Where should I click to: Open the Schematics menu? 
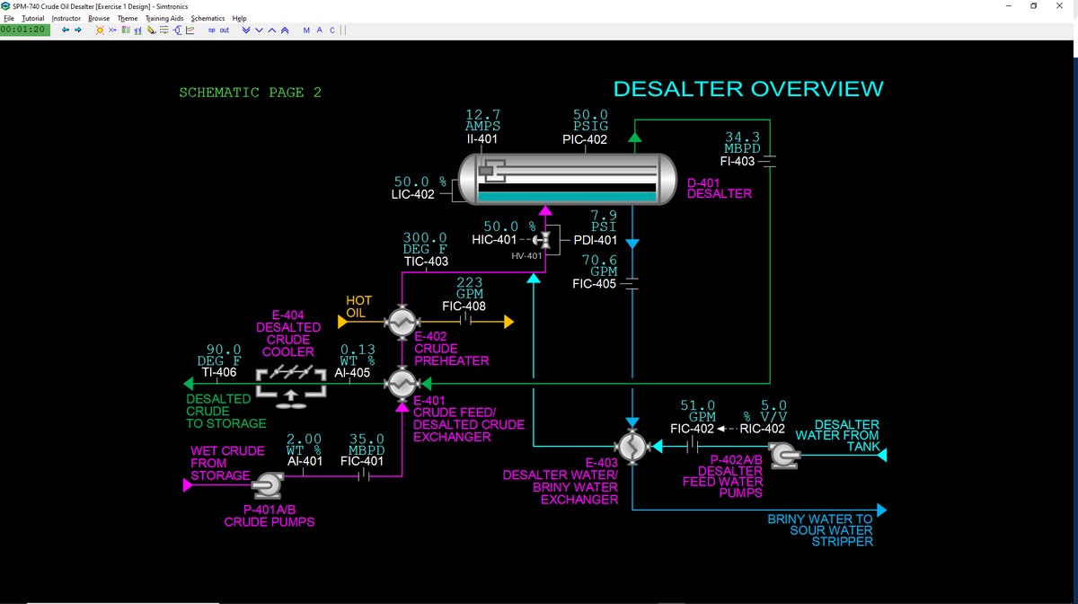208,18
